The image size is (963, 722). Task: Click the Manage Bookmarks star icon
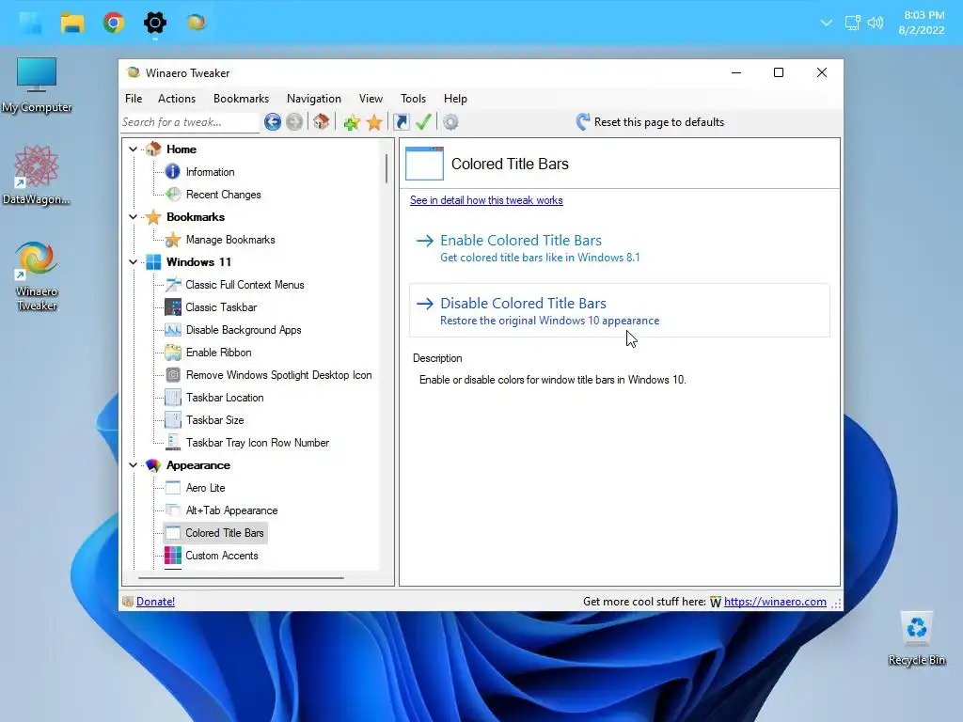[173, 240]
